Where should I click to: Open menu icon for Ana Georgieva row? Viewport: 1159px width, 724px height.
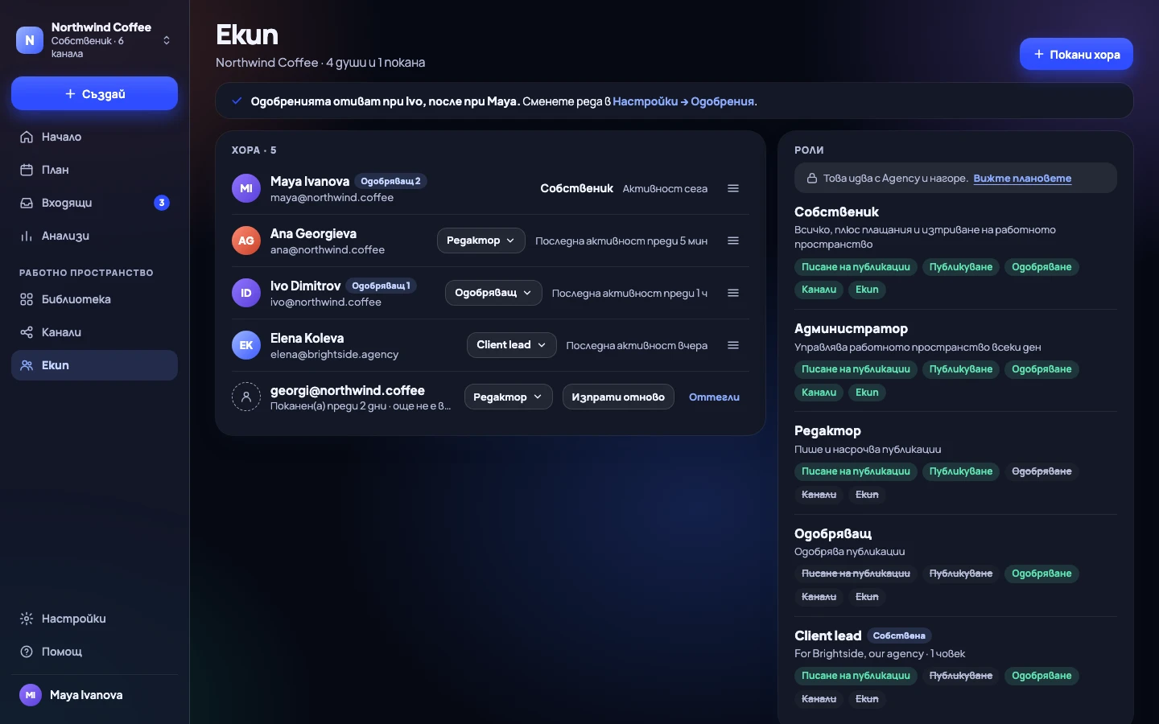733,241
